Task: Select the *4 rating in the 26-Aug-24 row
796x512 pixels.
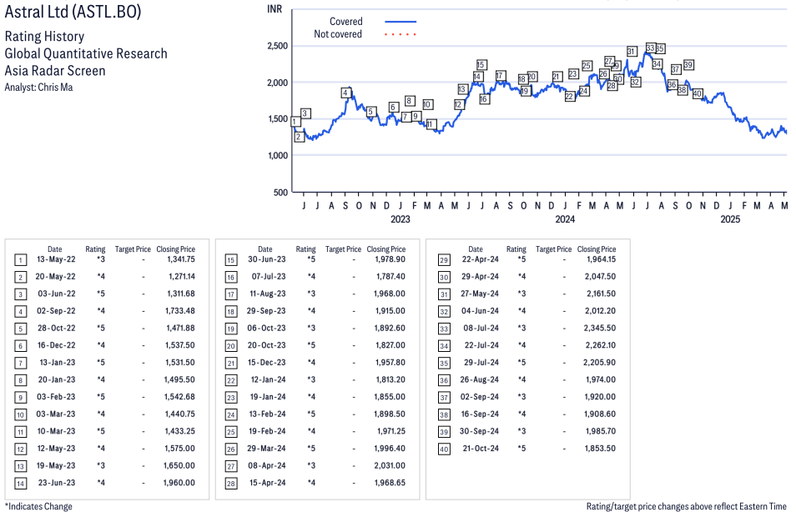Action: [521, 379]
